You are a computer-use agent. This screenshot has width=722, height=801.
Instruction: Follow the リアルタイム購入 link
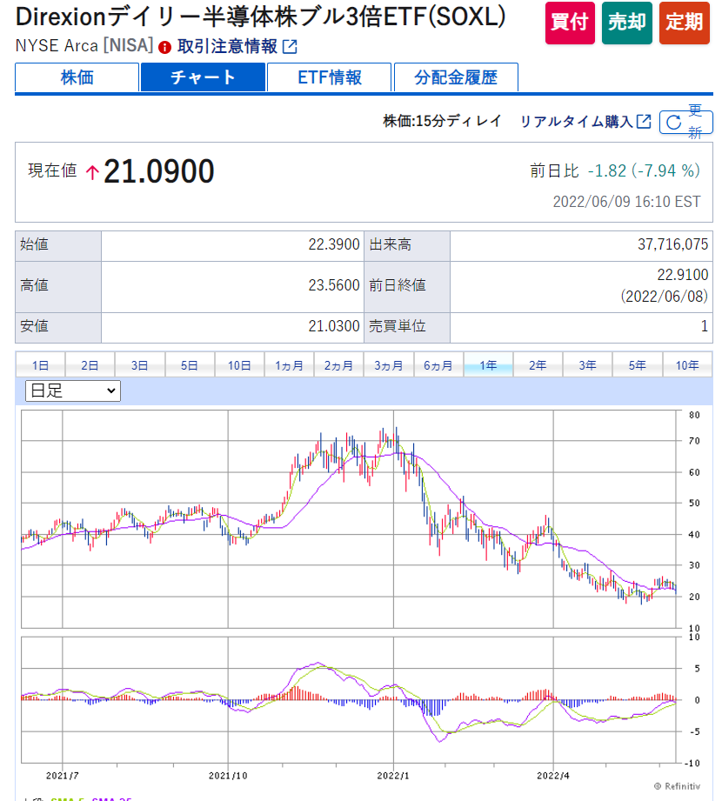(x=576, y=122)
